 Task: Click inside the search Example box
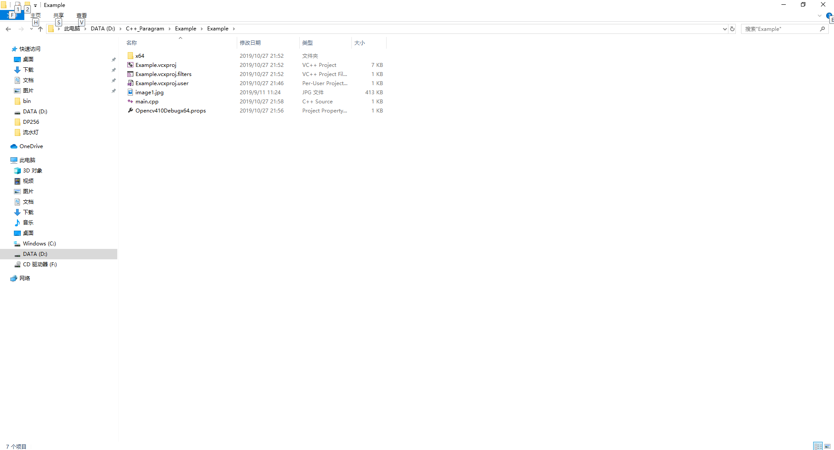(x=778, y=29)
